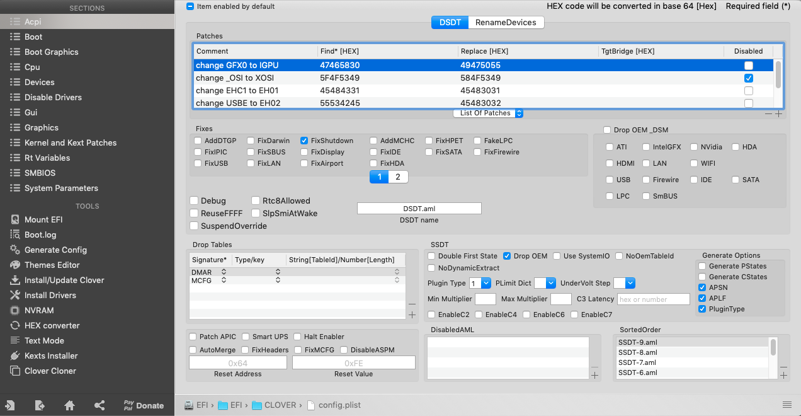This screenshot has width=801, height=416.
Task: Open the DMAR Type/key selector arrows
Action: pos(278,272)
